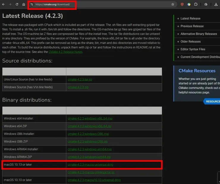Image resolution: width=220 pixels, height=184 pixels.
Task: Download cmake-4.2.3-windows-arm64.zip
Action: [89, 157]
